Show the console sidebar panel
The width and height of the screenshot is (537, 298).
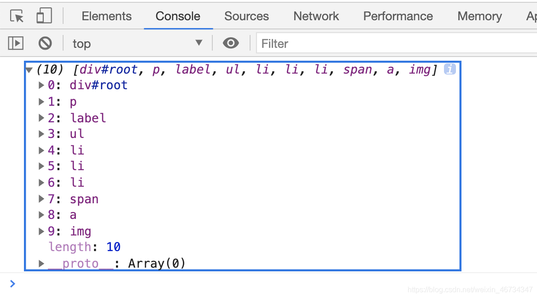click(16, 43)
